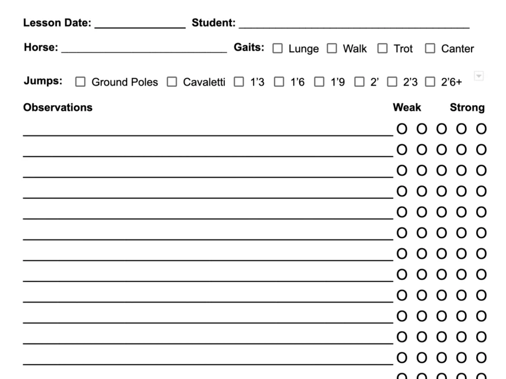The image size is (506, 379).
Task: Tick the 1'9 jump height checkbox
Action: tap(319, 82)
